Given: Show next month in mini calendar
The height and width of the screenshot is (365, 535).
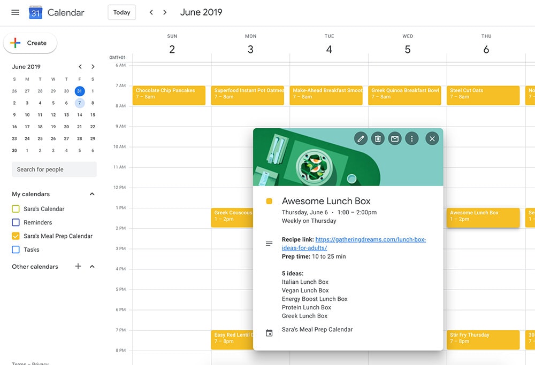Looking at the screenshot, I should click(x=93, y=67).
